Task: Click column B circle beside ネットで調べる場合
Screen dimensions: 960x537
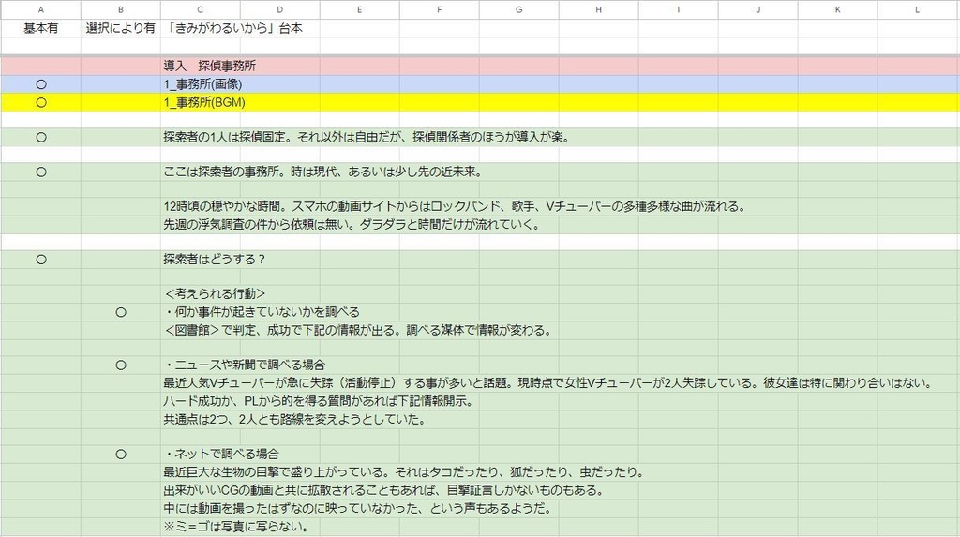Action: (121, 455)
